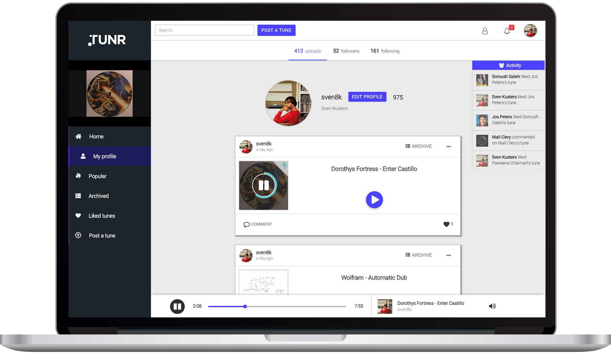This screenshot has width=611, height=355.
Task: Open Post a tune from sidebar
Action: click(102, 235)
